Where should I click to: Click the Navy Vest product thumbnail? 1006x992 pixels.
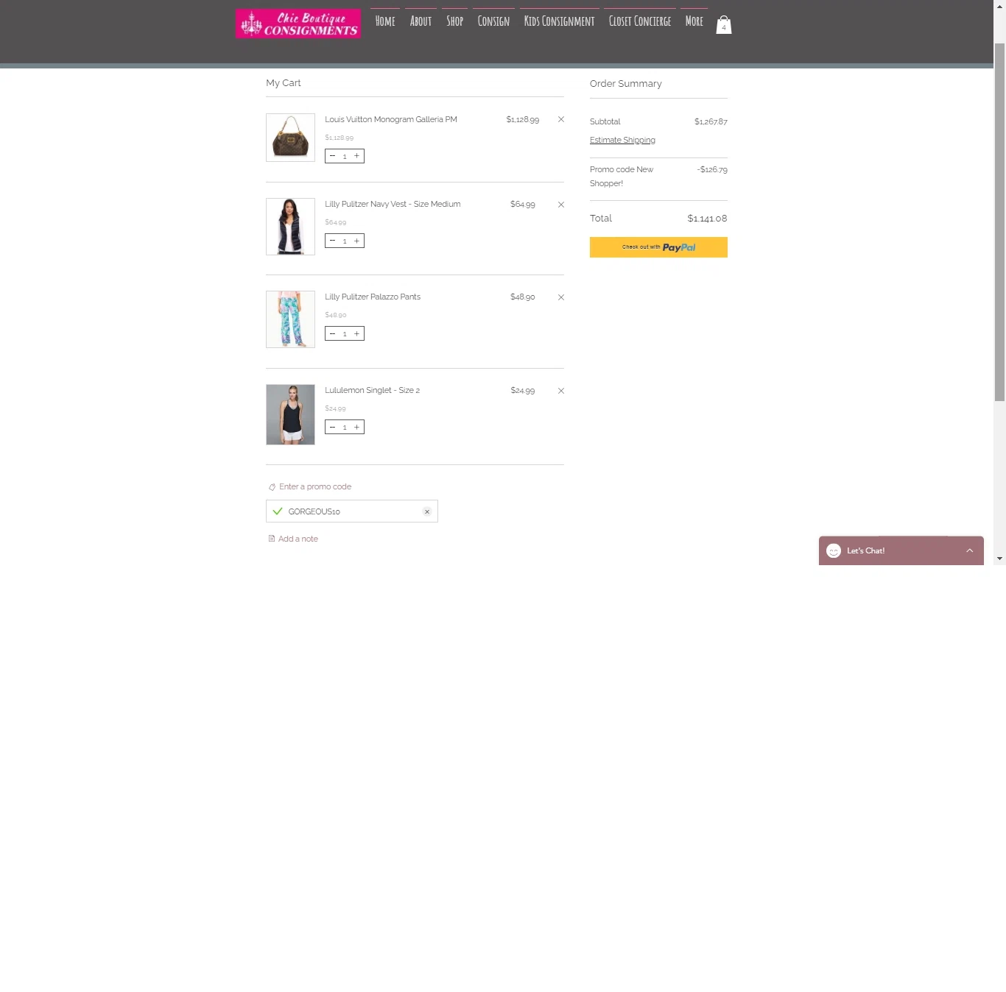tap(290, 227)
